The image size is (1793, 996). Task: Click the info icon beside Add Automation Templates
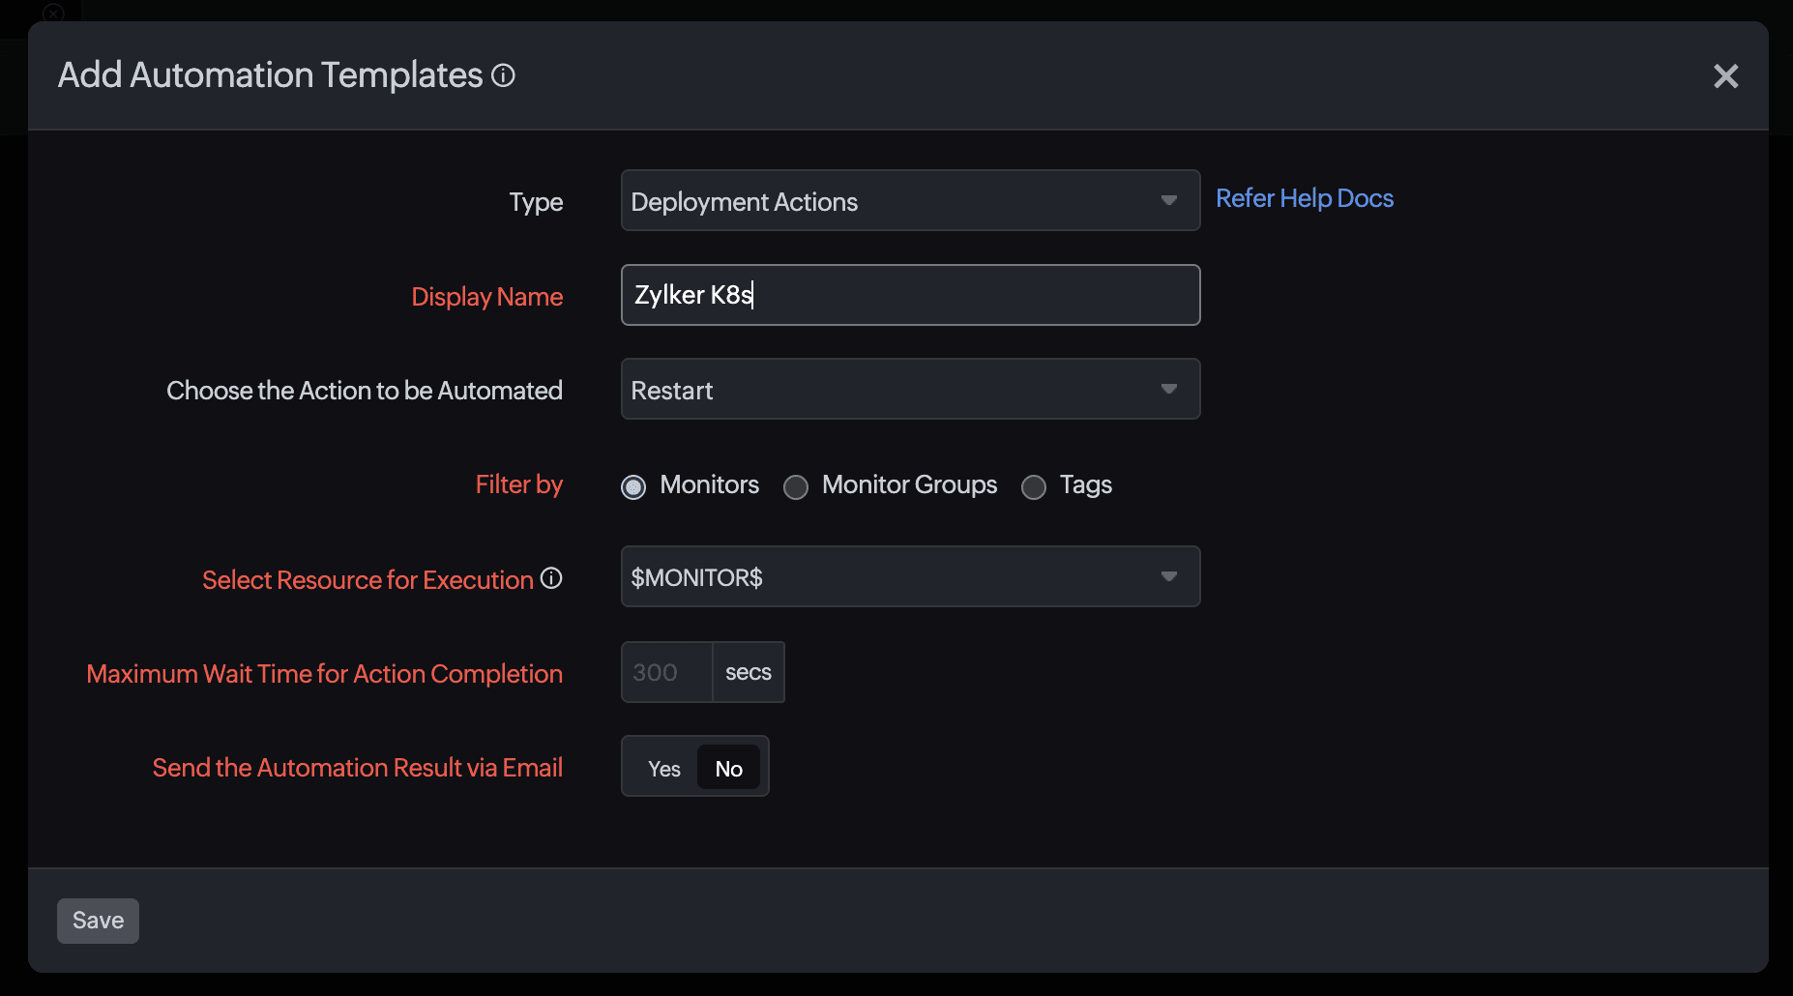503,75
